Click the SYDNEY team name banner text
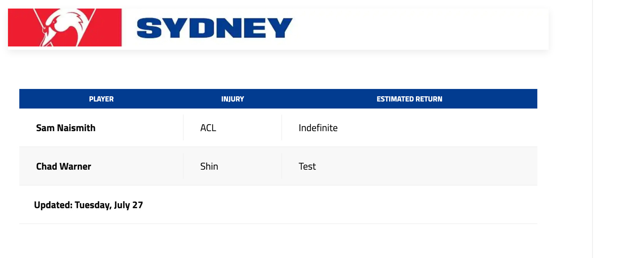Screen dimensions: 621x258 click(x=215, y=28)
